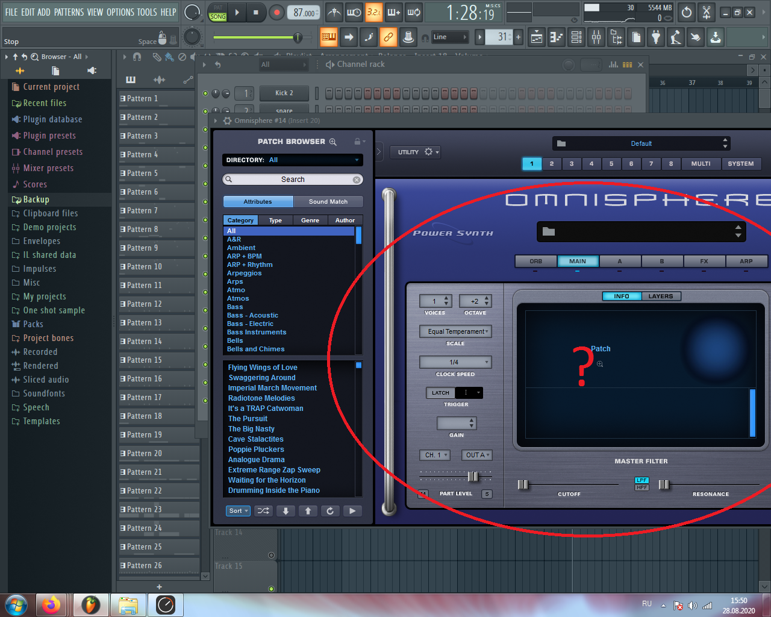Toggle the LATCH trigger button
The width and height of the screenshot is (771, 617).
coord(440,393)
